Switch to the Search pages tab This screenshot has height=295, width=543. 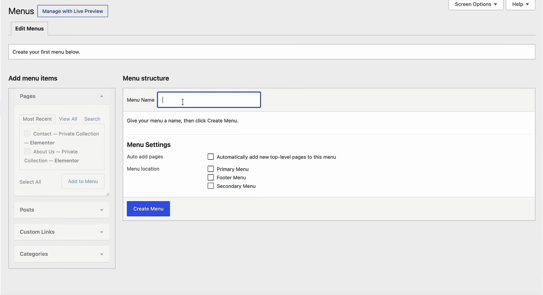click(x=92, y=119)
